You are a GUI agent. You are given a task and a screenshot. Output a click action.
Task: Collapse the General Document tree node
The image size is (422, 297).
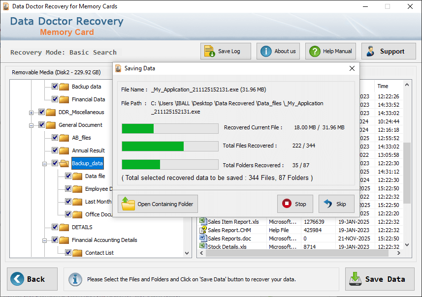pos(31,125)
